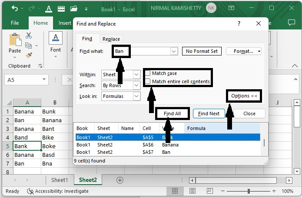The width and height of the screenshot is (302, 198).
Task: Click the Copy icon
Action: click(29, 45)
